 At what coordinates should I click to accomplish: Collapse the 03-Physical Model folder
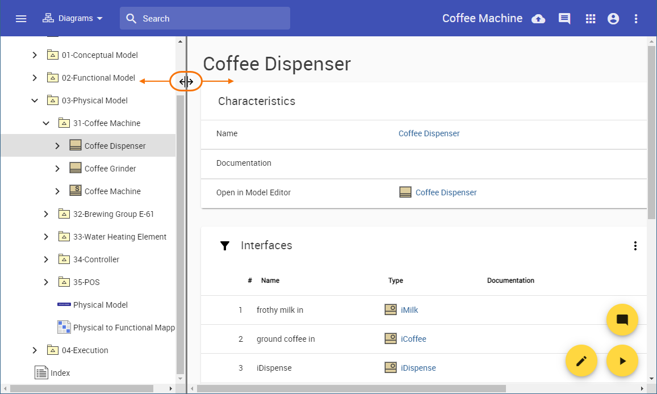click(35, 100)
